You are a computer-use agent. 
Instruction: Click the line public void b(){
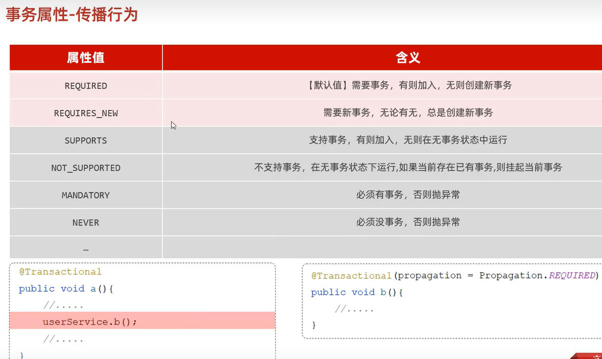coord(357,292)
